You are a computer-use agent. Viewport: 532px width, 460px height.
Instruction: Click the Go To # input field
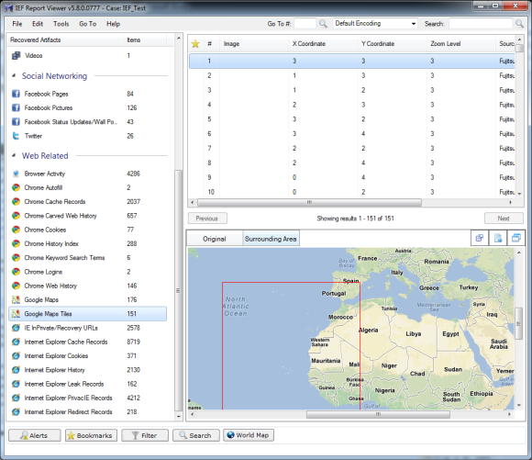point(305,24)
